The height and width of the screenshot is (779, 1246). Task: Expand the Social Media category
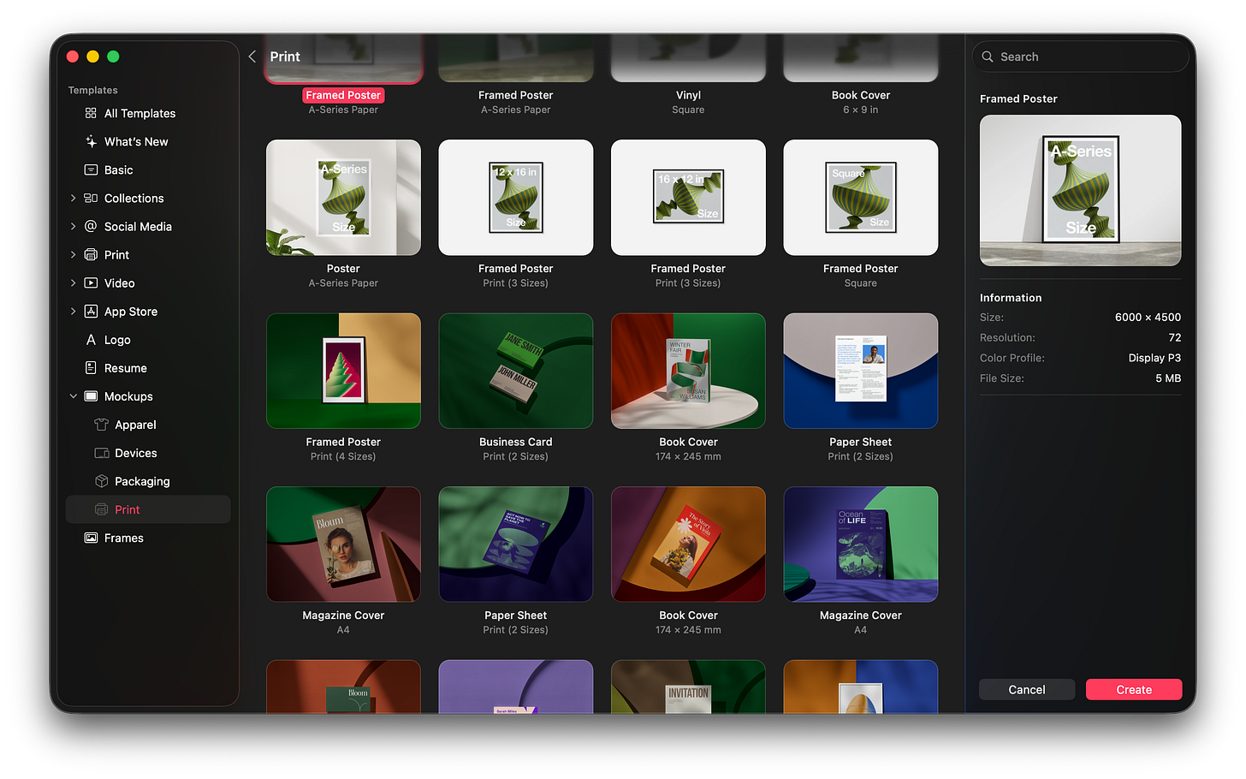73,226
